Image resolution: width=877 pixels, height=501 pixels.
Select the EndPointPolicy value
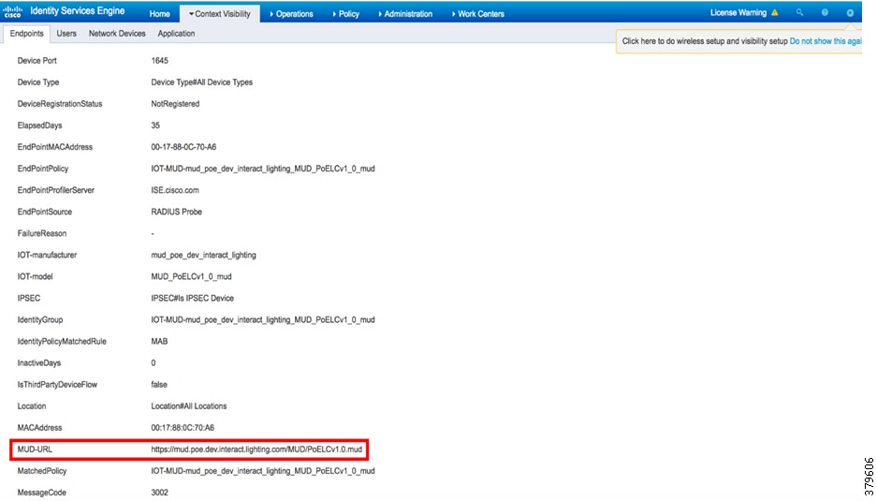[x=263, y=169]
